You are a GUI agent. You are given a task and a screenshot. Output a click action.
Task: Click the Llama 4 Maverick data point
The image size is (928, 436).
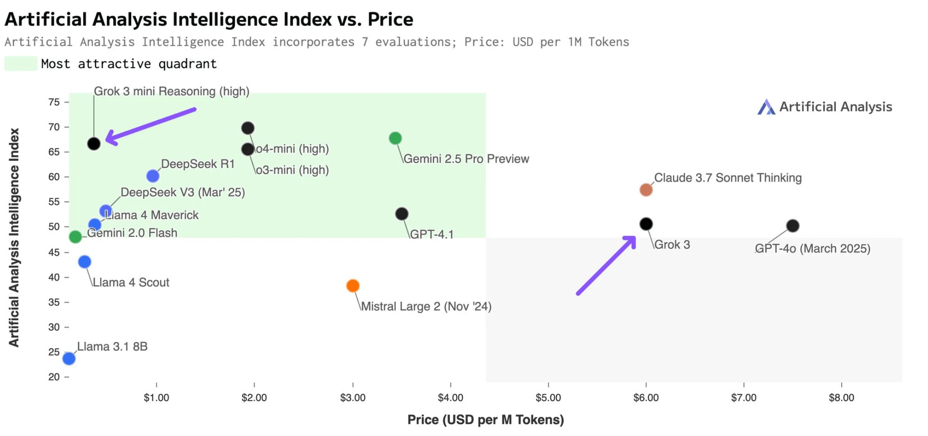[x=95, y=224]
